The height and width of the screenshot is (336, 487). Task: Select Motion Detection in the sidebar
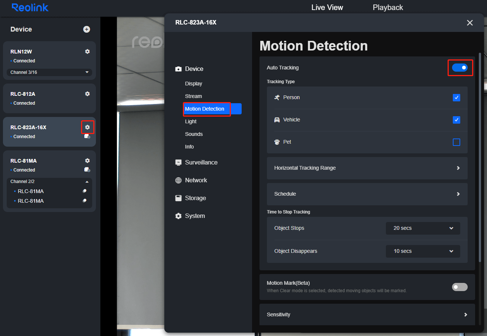pos(213,109)
